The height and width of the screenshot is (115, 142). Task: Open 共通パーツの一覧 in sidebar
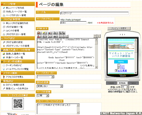point(14,57)
